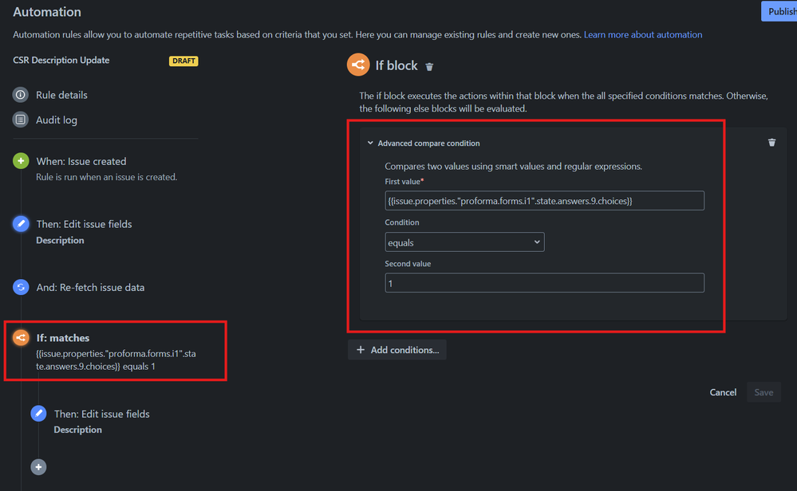Click the DRAFT status badge

183,61
